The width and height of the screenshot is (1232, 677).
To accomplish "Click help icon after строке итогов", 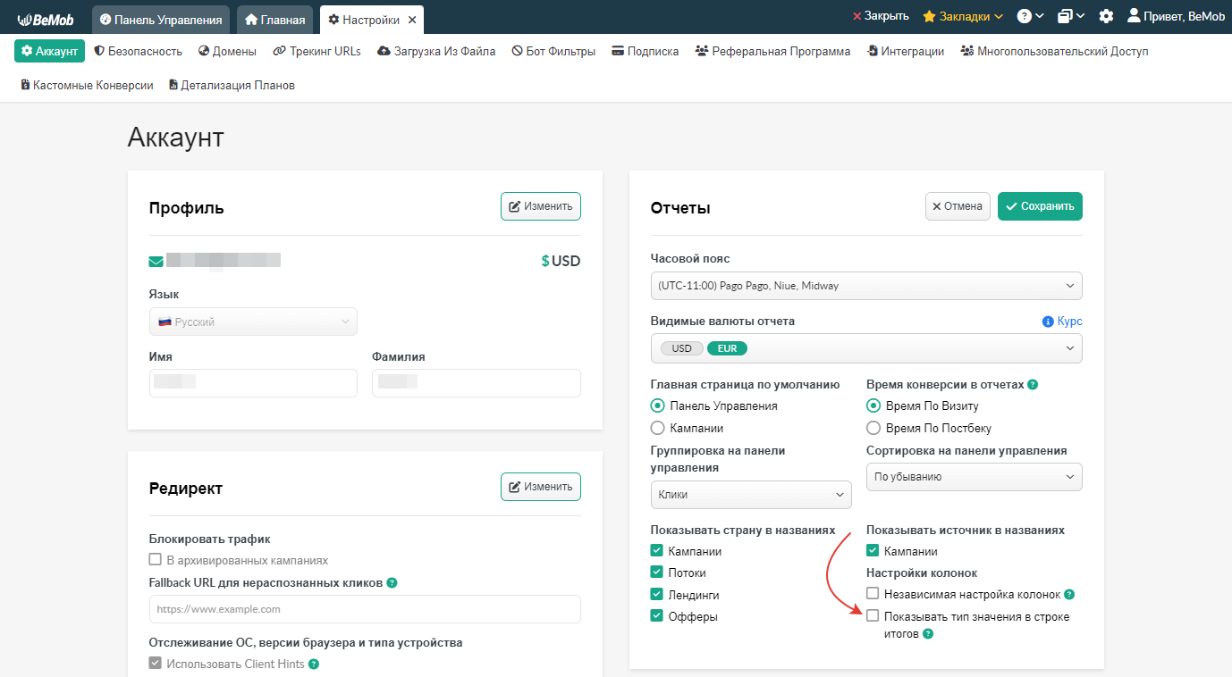I will [928, 634].
